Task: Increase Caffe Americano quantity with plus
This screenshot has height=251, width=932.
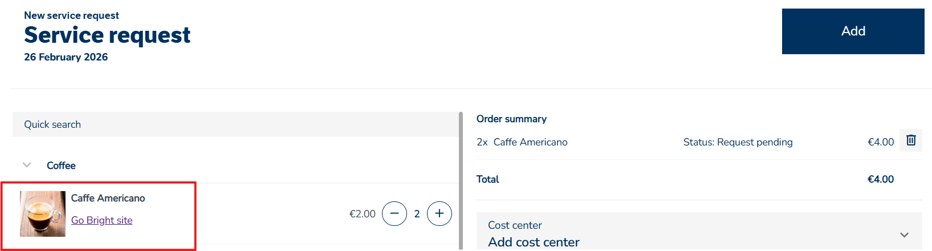Action: (439, 214)
